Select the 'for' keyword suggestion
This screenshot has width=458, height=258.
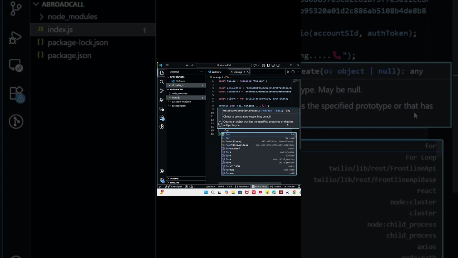click(x=259, y=134)
